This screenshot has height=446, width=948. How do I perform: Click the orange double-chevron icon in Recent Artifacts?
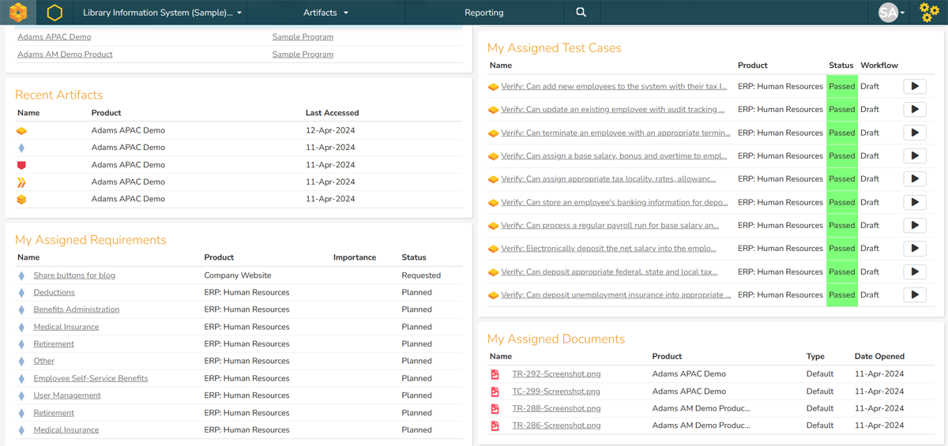21,182
